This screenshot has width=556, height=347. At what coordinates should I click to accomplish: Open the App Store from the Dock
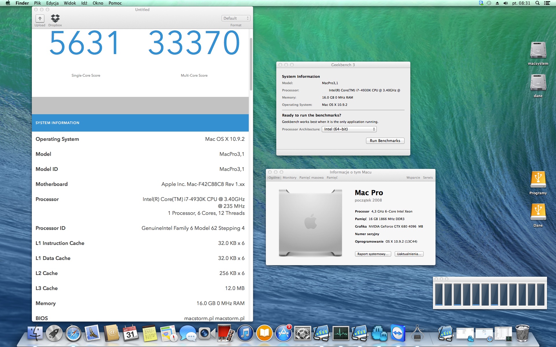(284, 333)
